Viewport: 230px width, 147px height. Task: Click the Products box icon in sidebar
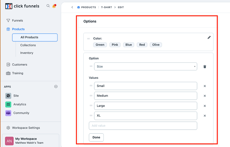[x=8, y=29]
